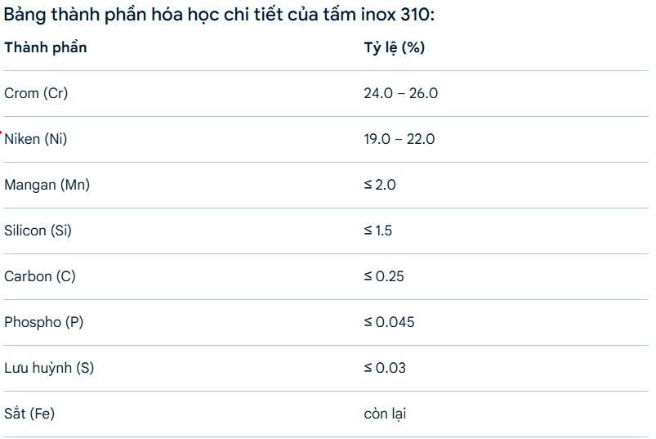Viewport: 656px width, 439px height.
Task: Click the value '19.0 – 22.0'
Action: [399, 138]
